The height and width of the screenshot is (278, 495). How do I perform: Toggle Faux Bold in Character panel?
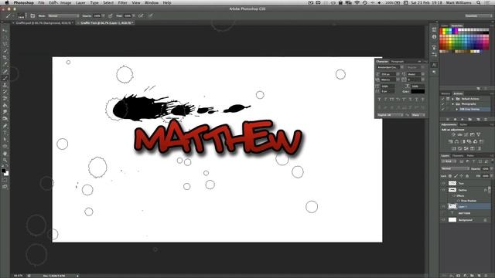coord(379,100)
